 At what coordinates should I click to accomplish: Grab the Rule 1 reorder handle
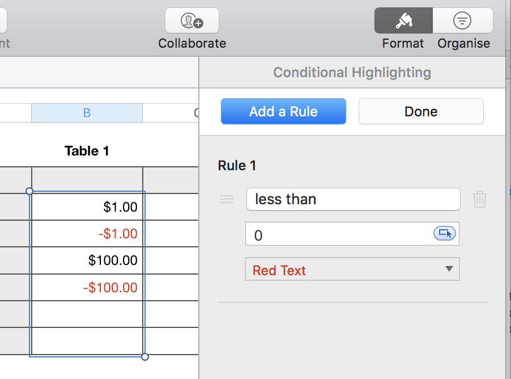click(227, 199)
